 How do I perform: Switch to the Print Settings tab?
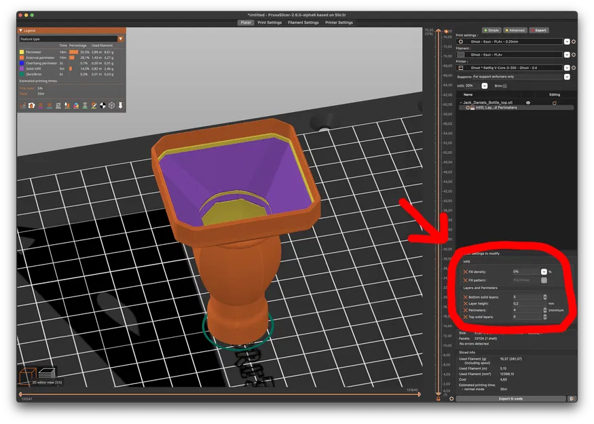click(x=270, y=22)
